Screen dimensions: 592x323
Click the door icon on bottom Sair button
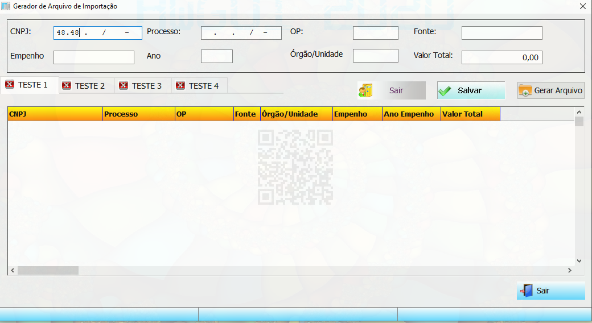(x=527, y=291)
